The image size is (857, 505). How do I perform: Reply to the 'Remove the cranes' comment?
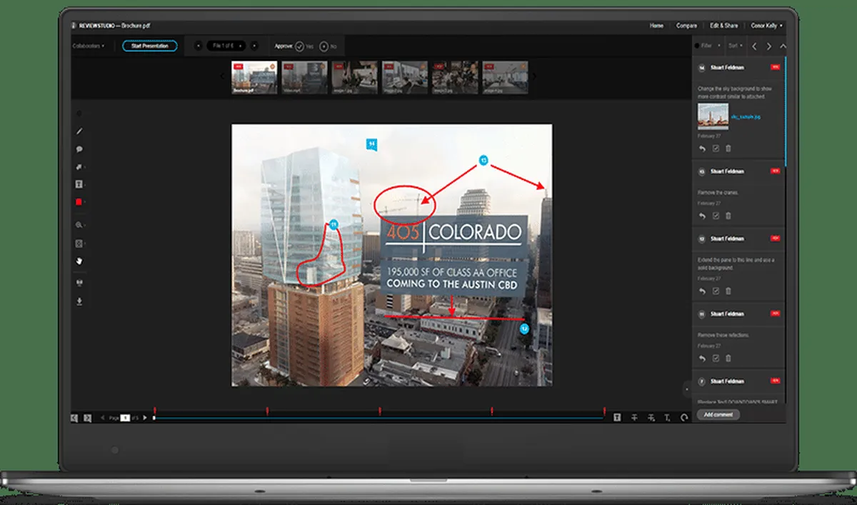point(701,216)
